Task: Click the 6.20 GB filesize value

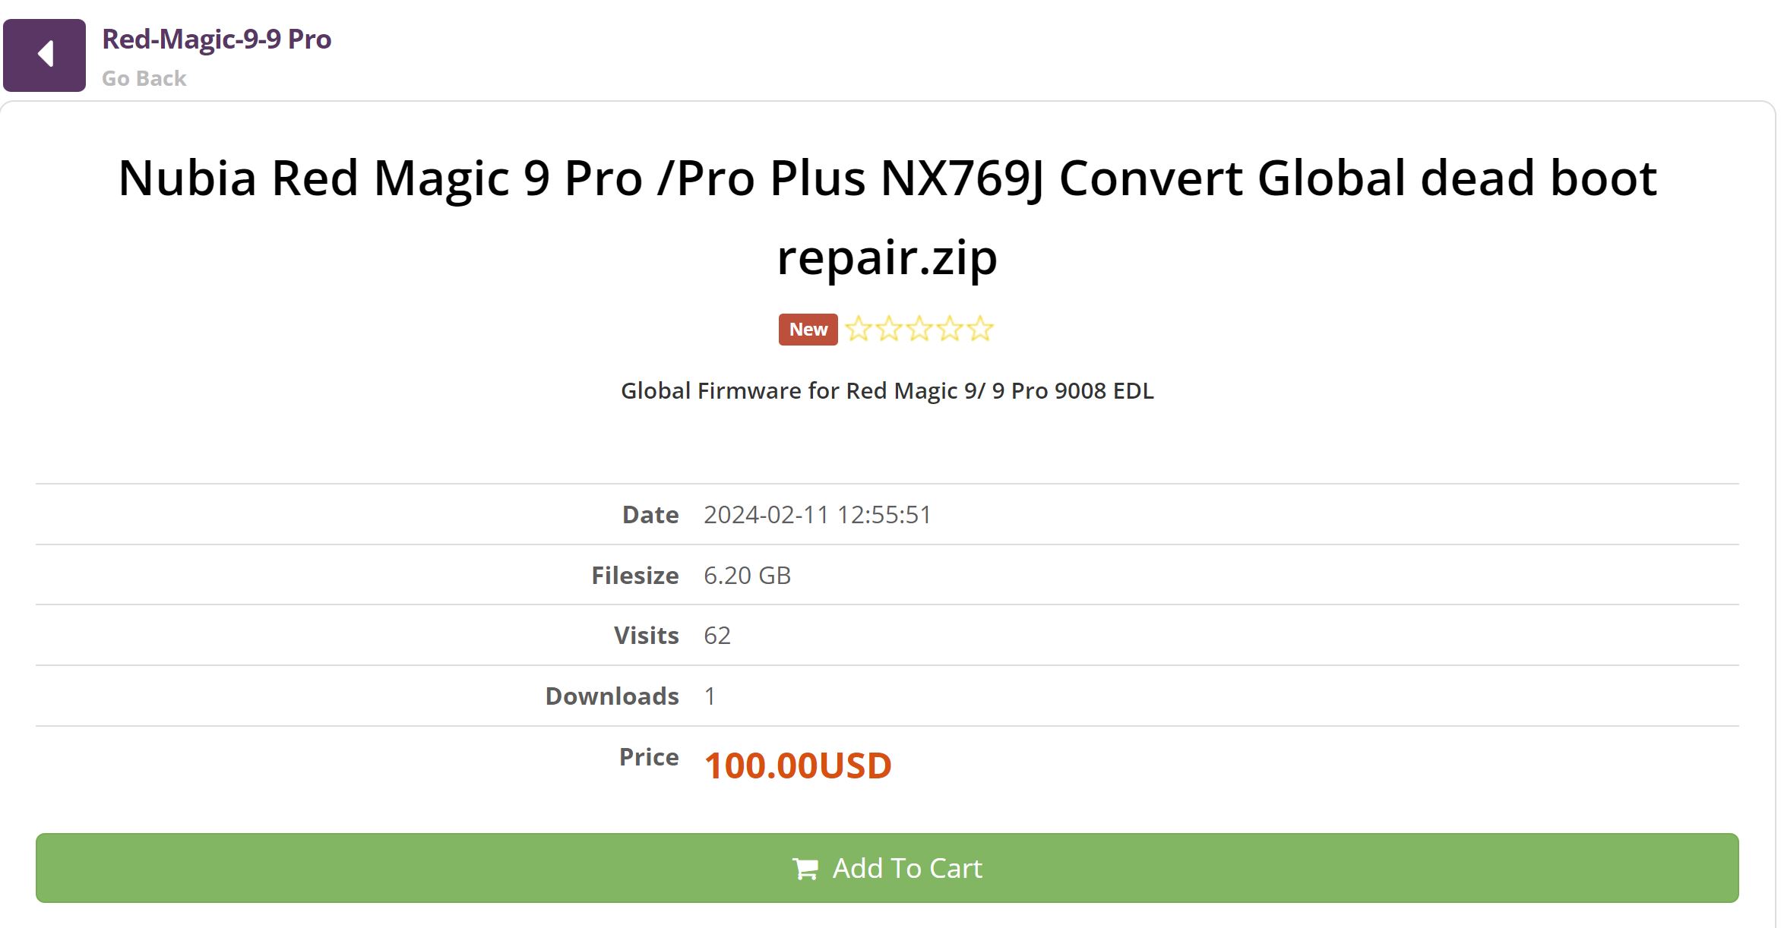Action: tap(747, 576)
